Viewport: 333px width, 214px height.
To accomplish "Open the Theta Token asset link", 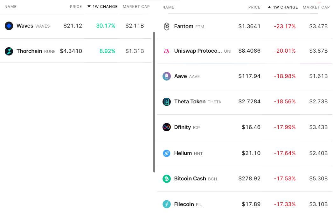I will (x=190, y=102).
